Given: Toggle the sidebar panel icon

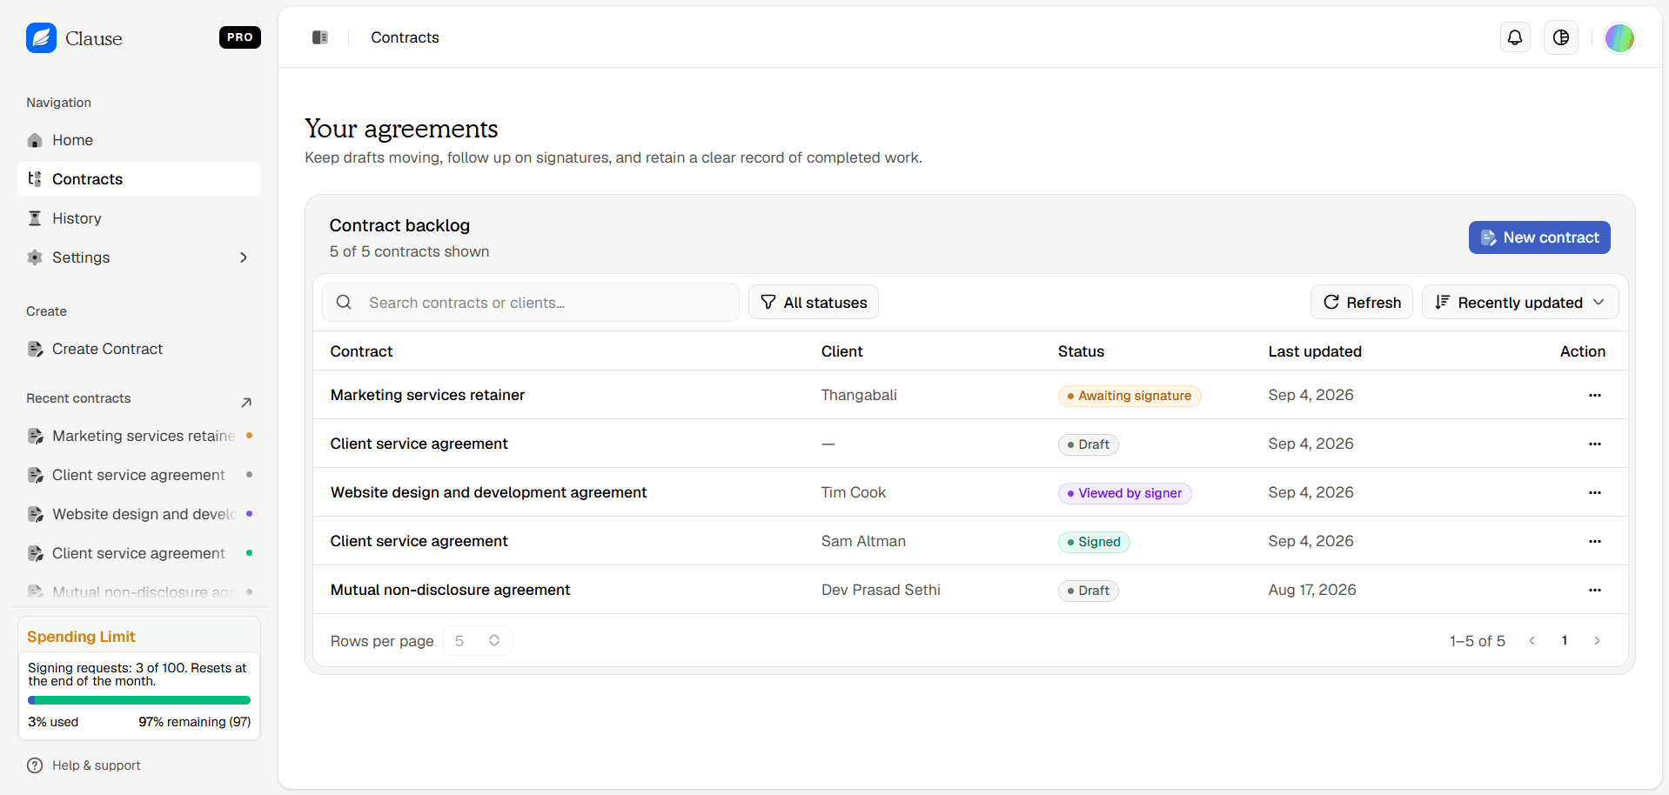Looking at the screenshot, I should click(x=320, y=37).
